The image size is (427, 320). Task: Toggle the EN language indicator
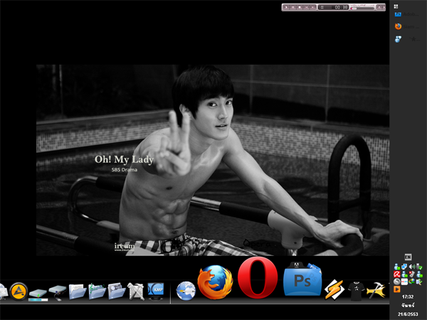[408, 257]
